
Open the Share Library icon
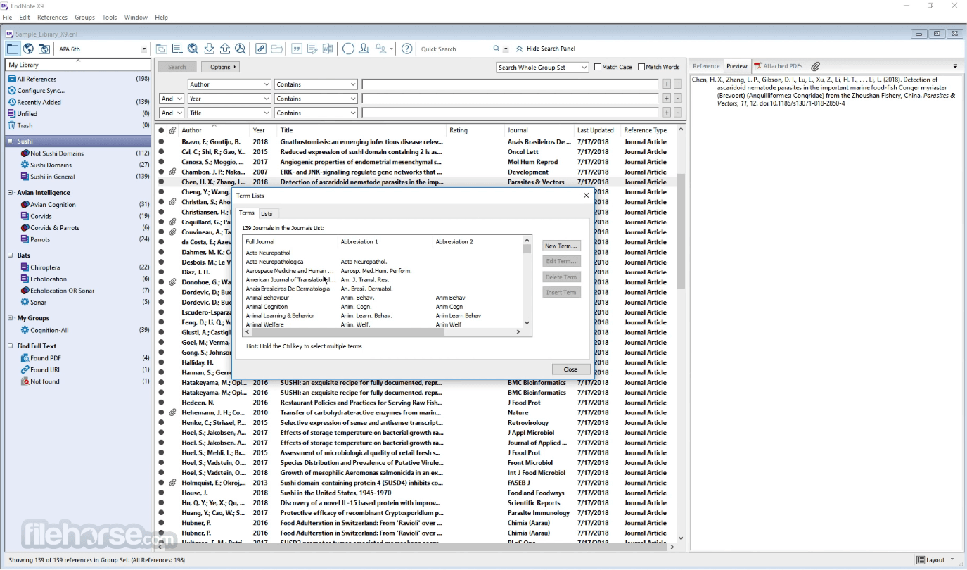click(363, 49)
